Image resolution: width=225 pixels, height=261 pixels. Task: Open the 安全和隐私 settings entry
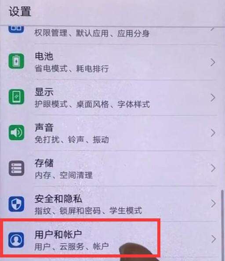[x=112, y=204]
